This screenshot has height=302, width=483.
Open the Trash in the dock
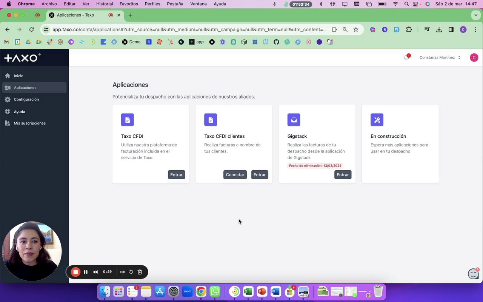pyautogui.click(x=378, y=291)
